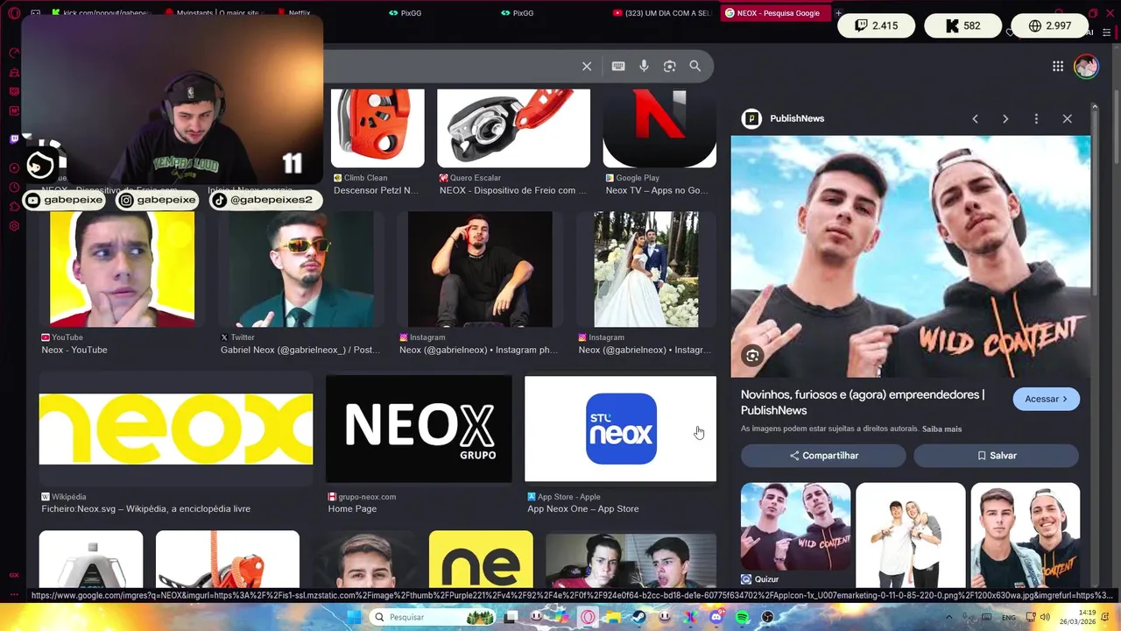The height and width of the screenshot is (631, 1121).
Task: Show the next image in preview panel
Action: (x=1005, y=119)
